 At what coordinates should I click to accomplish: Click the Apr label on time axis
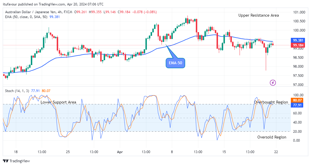pos(120,152)
